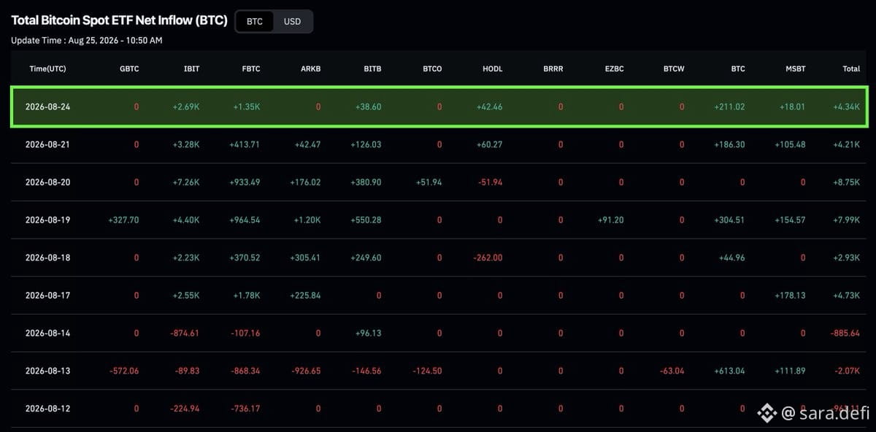Select the 2026-08-21 date row

tap(438, 144)
